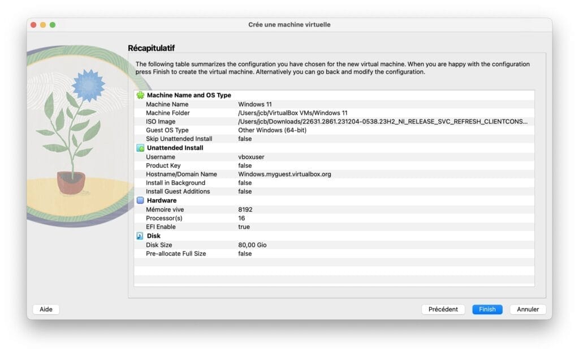
Task: Click the 80,00 Gio disk size value
Action: tap(252, 245)
